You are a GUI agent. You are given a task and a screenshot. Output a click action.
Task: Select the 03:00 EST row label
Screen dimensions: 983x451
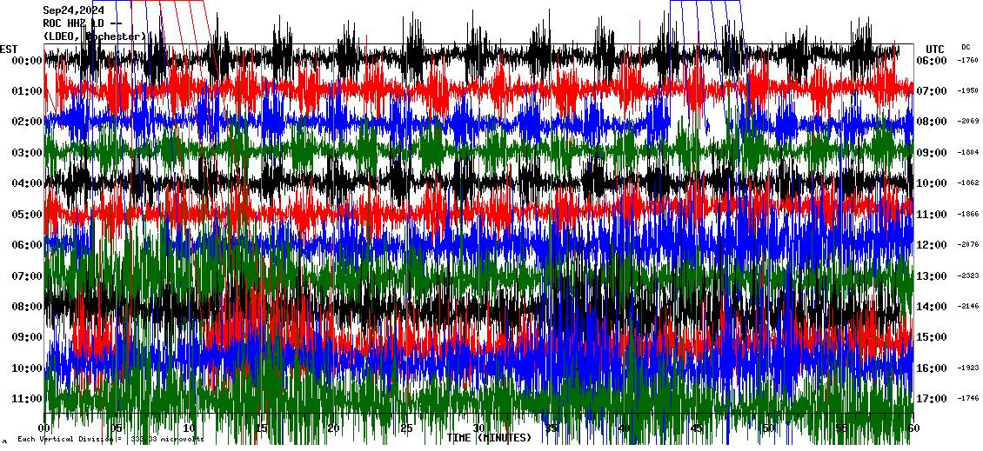[28, 153]
